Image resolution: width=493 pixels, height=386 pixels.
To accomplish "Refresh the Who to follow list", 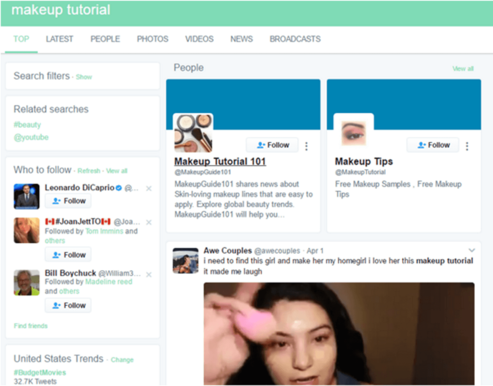I will pyautogui.click(x=89, y=171).
